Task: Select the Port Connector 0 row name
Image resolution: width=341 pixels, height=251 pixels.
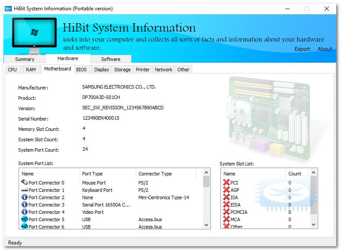Action: point(46,183)
